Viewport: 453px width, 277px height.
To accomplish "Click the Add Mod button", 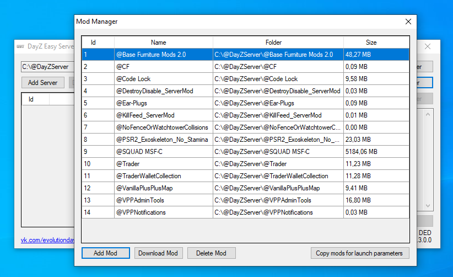I will click(105, 253).
